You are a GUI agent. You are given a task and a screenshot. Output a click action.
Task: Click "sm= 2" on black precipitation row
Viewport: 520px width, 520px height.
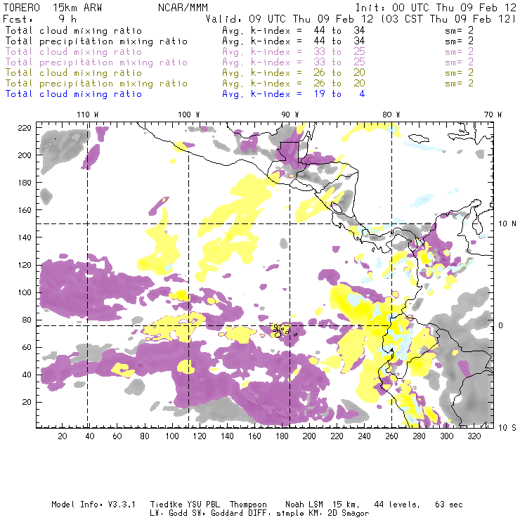[x=459, y=41]
